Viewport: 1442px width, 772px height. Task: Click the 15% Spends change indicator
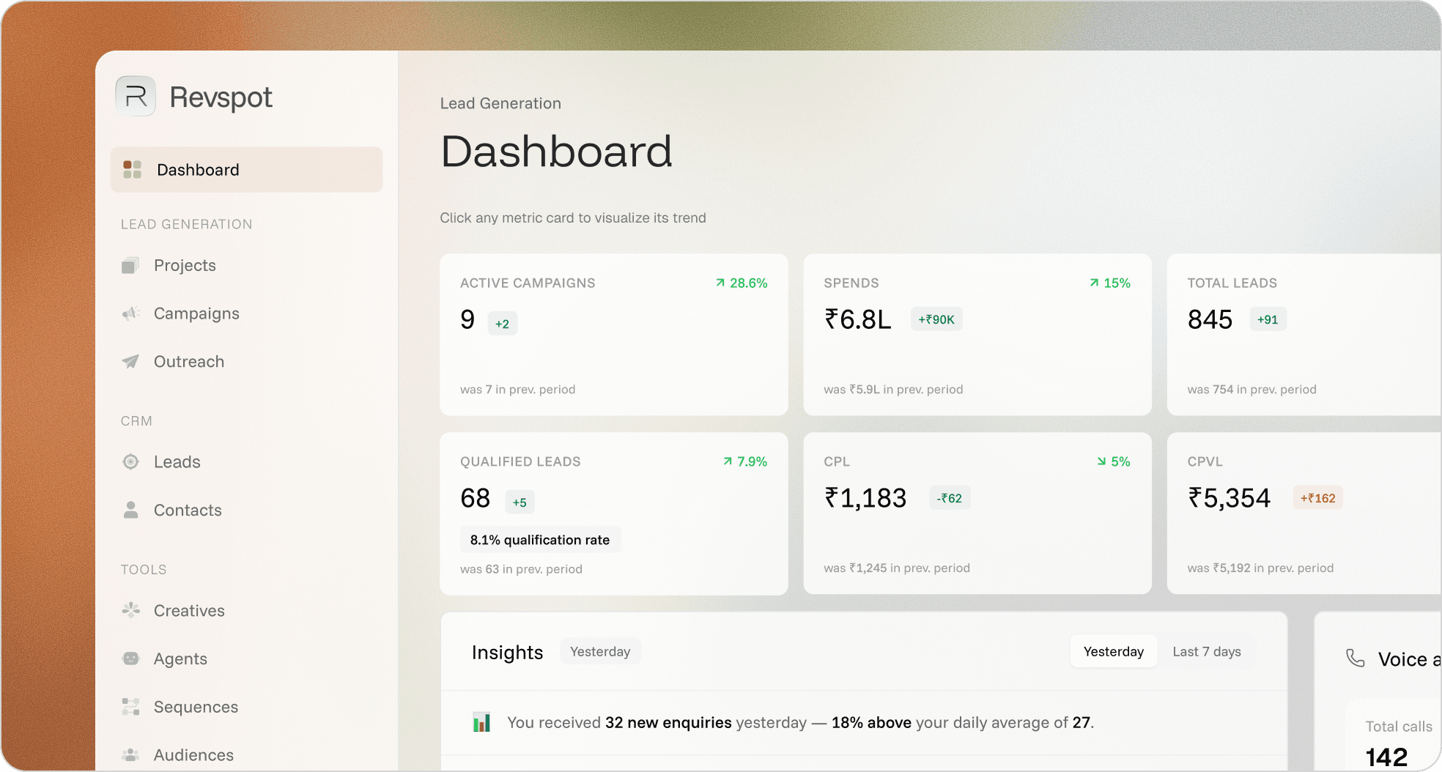1109,283
